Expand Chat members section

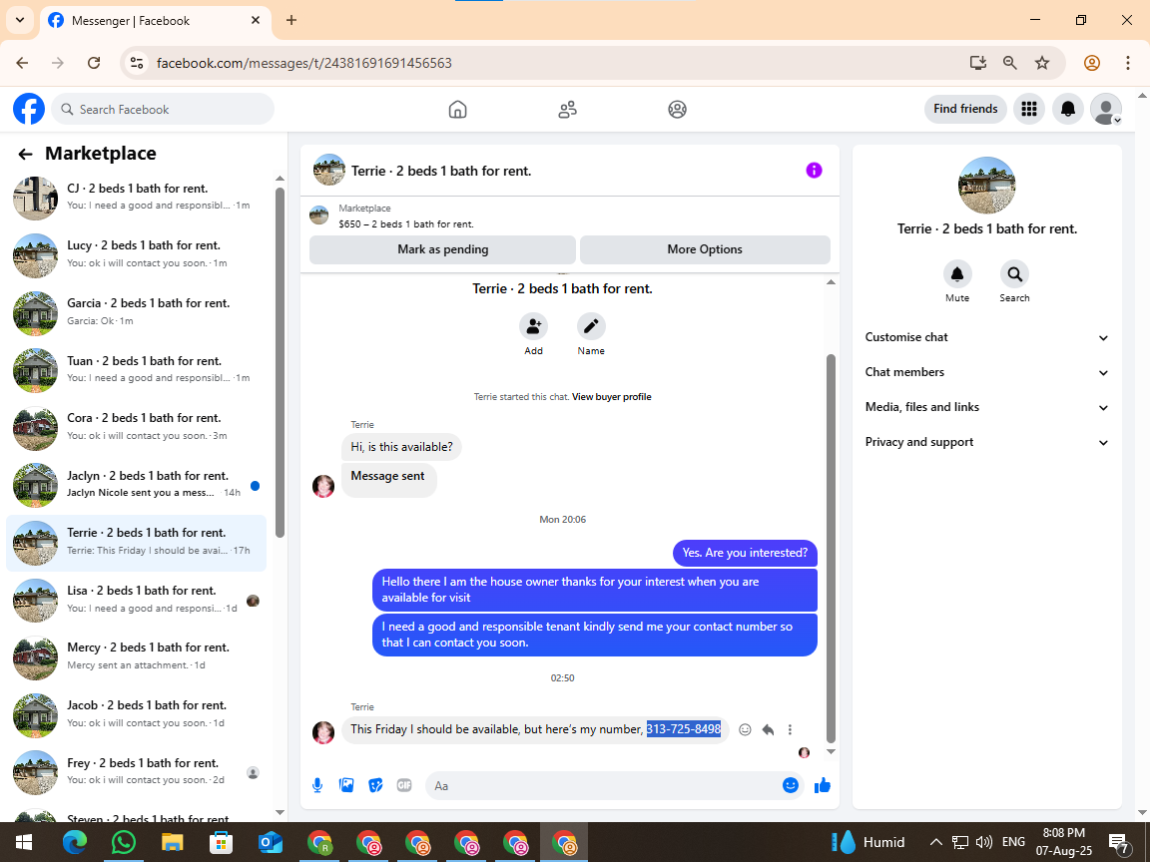[986, 372]
